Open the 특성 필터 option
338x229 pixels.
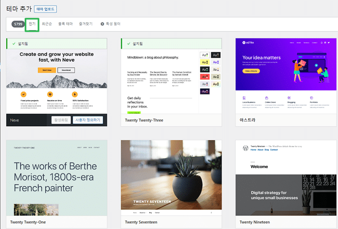coord(110,24)
